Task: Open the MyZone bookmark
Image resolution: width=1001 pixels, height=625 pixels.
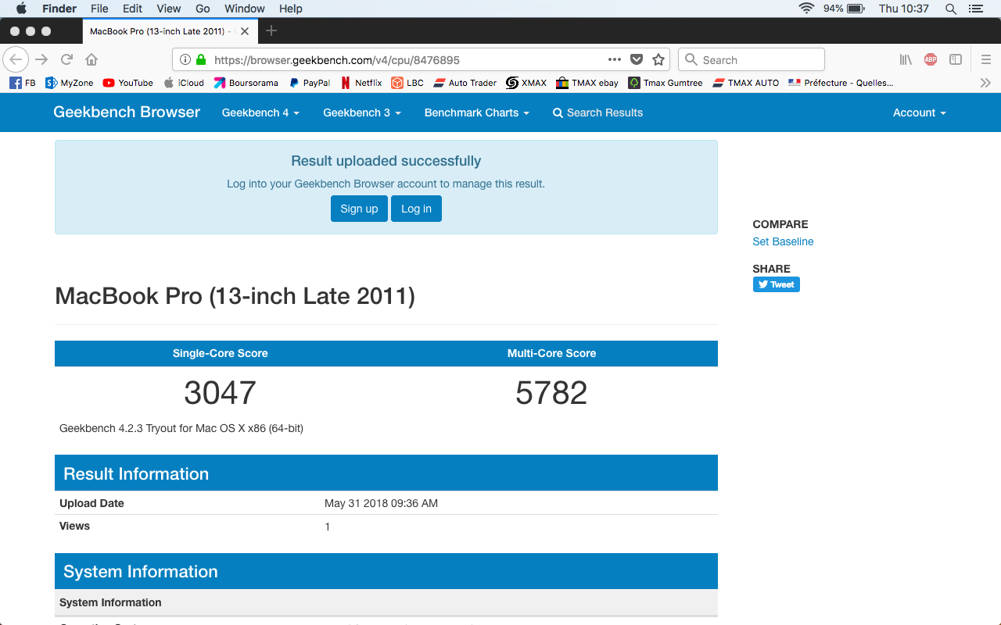Action: point(70,83)
